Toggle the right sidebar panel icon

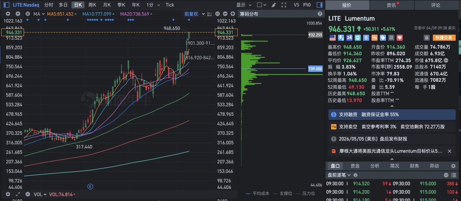tap(319, 5)
